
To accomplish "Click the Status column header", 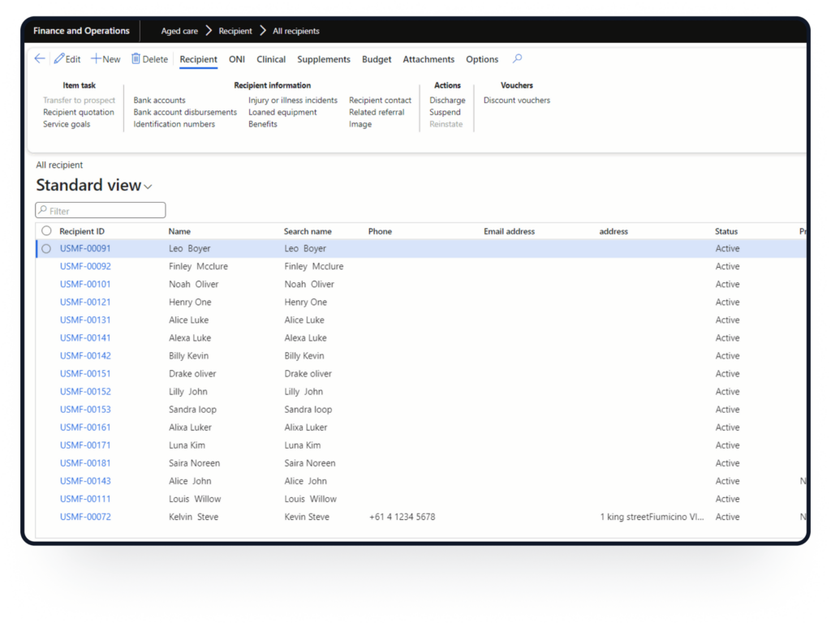I will (726, 231).
